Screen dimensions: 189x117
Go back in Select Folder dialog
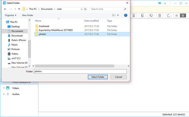(5, 9)
